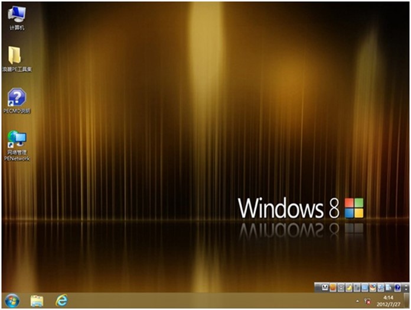Click the Windows 8 logo on wallpaper

(x=354, y=208)
